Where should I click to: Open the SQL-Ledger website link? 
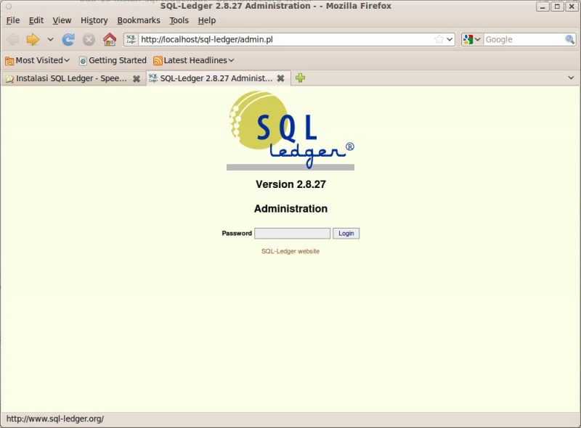290,251
